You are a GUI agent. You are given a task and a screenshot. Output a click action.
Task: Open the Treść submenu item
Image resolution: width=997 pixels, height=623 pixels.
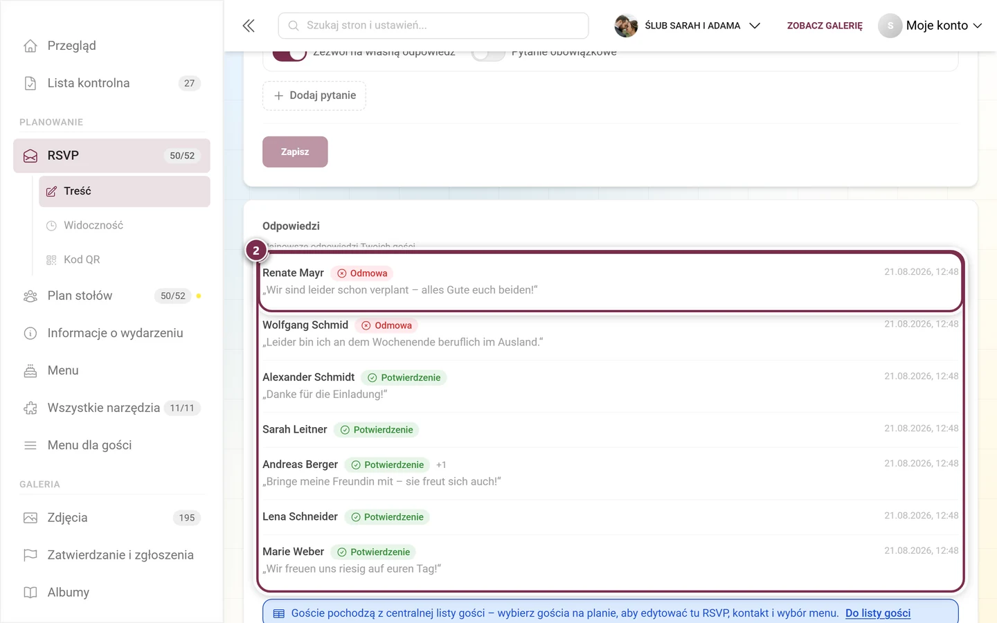pos(125,191)
